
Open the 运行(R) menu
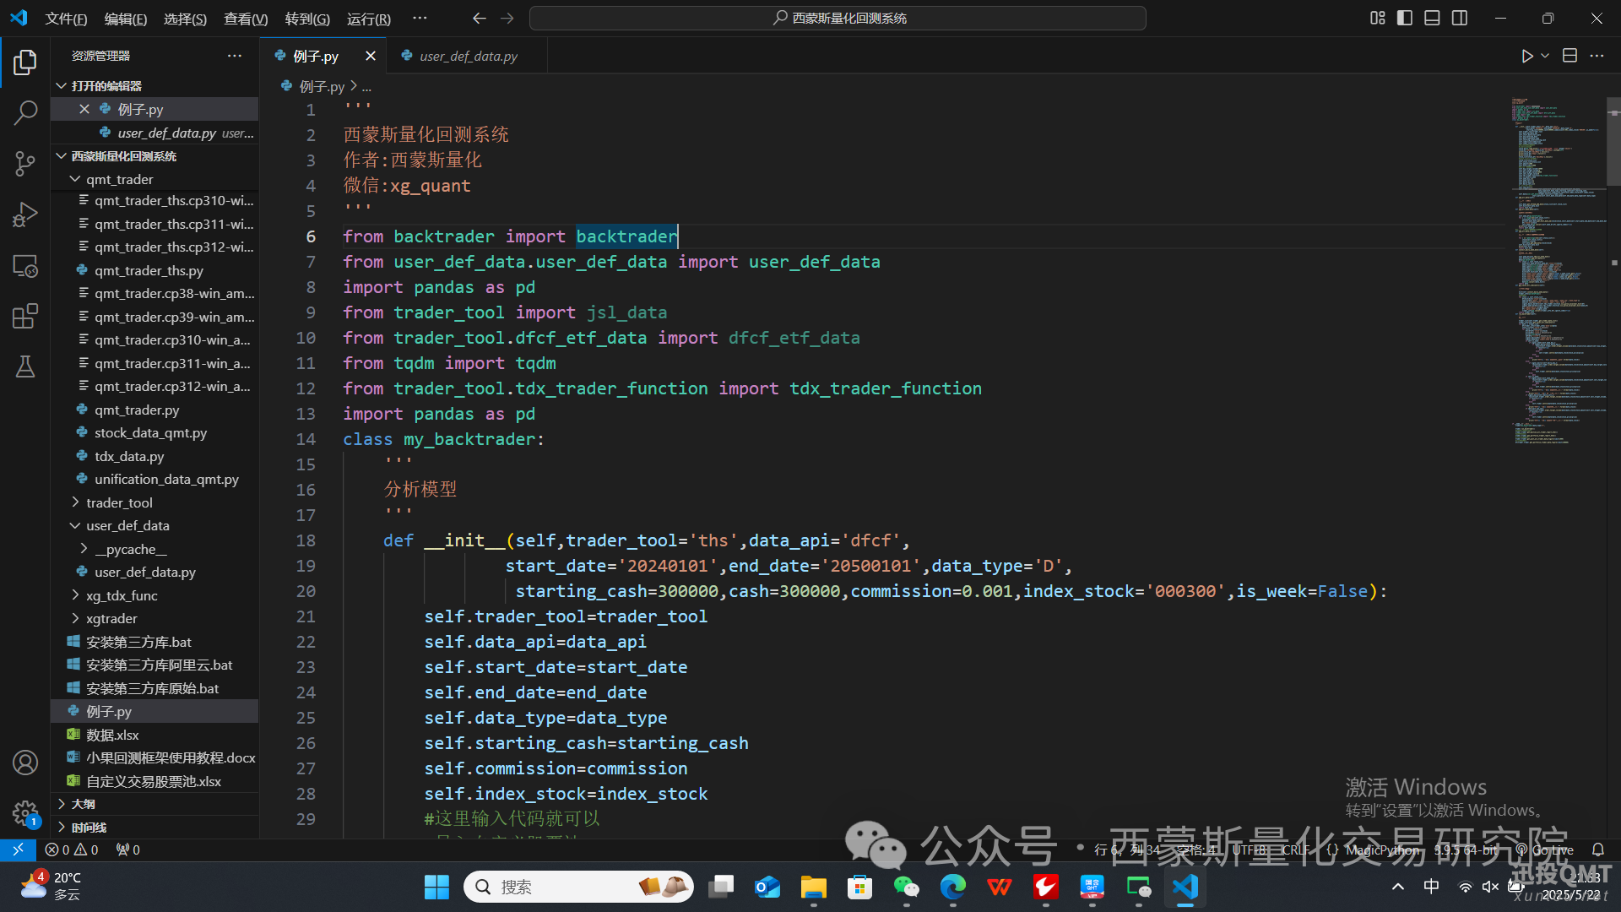(369, 18)
